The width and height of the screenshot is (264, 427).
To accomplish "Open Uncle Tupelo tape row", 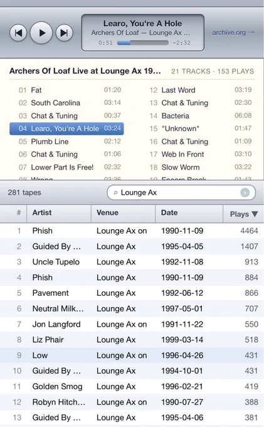I will (x=132, y=262).
